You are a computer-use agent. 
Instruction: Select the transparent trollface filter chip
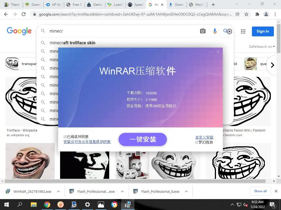pos(21,64)
